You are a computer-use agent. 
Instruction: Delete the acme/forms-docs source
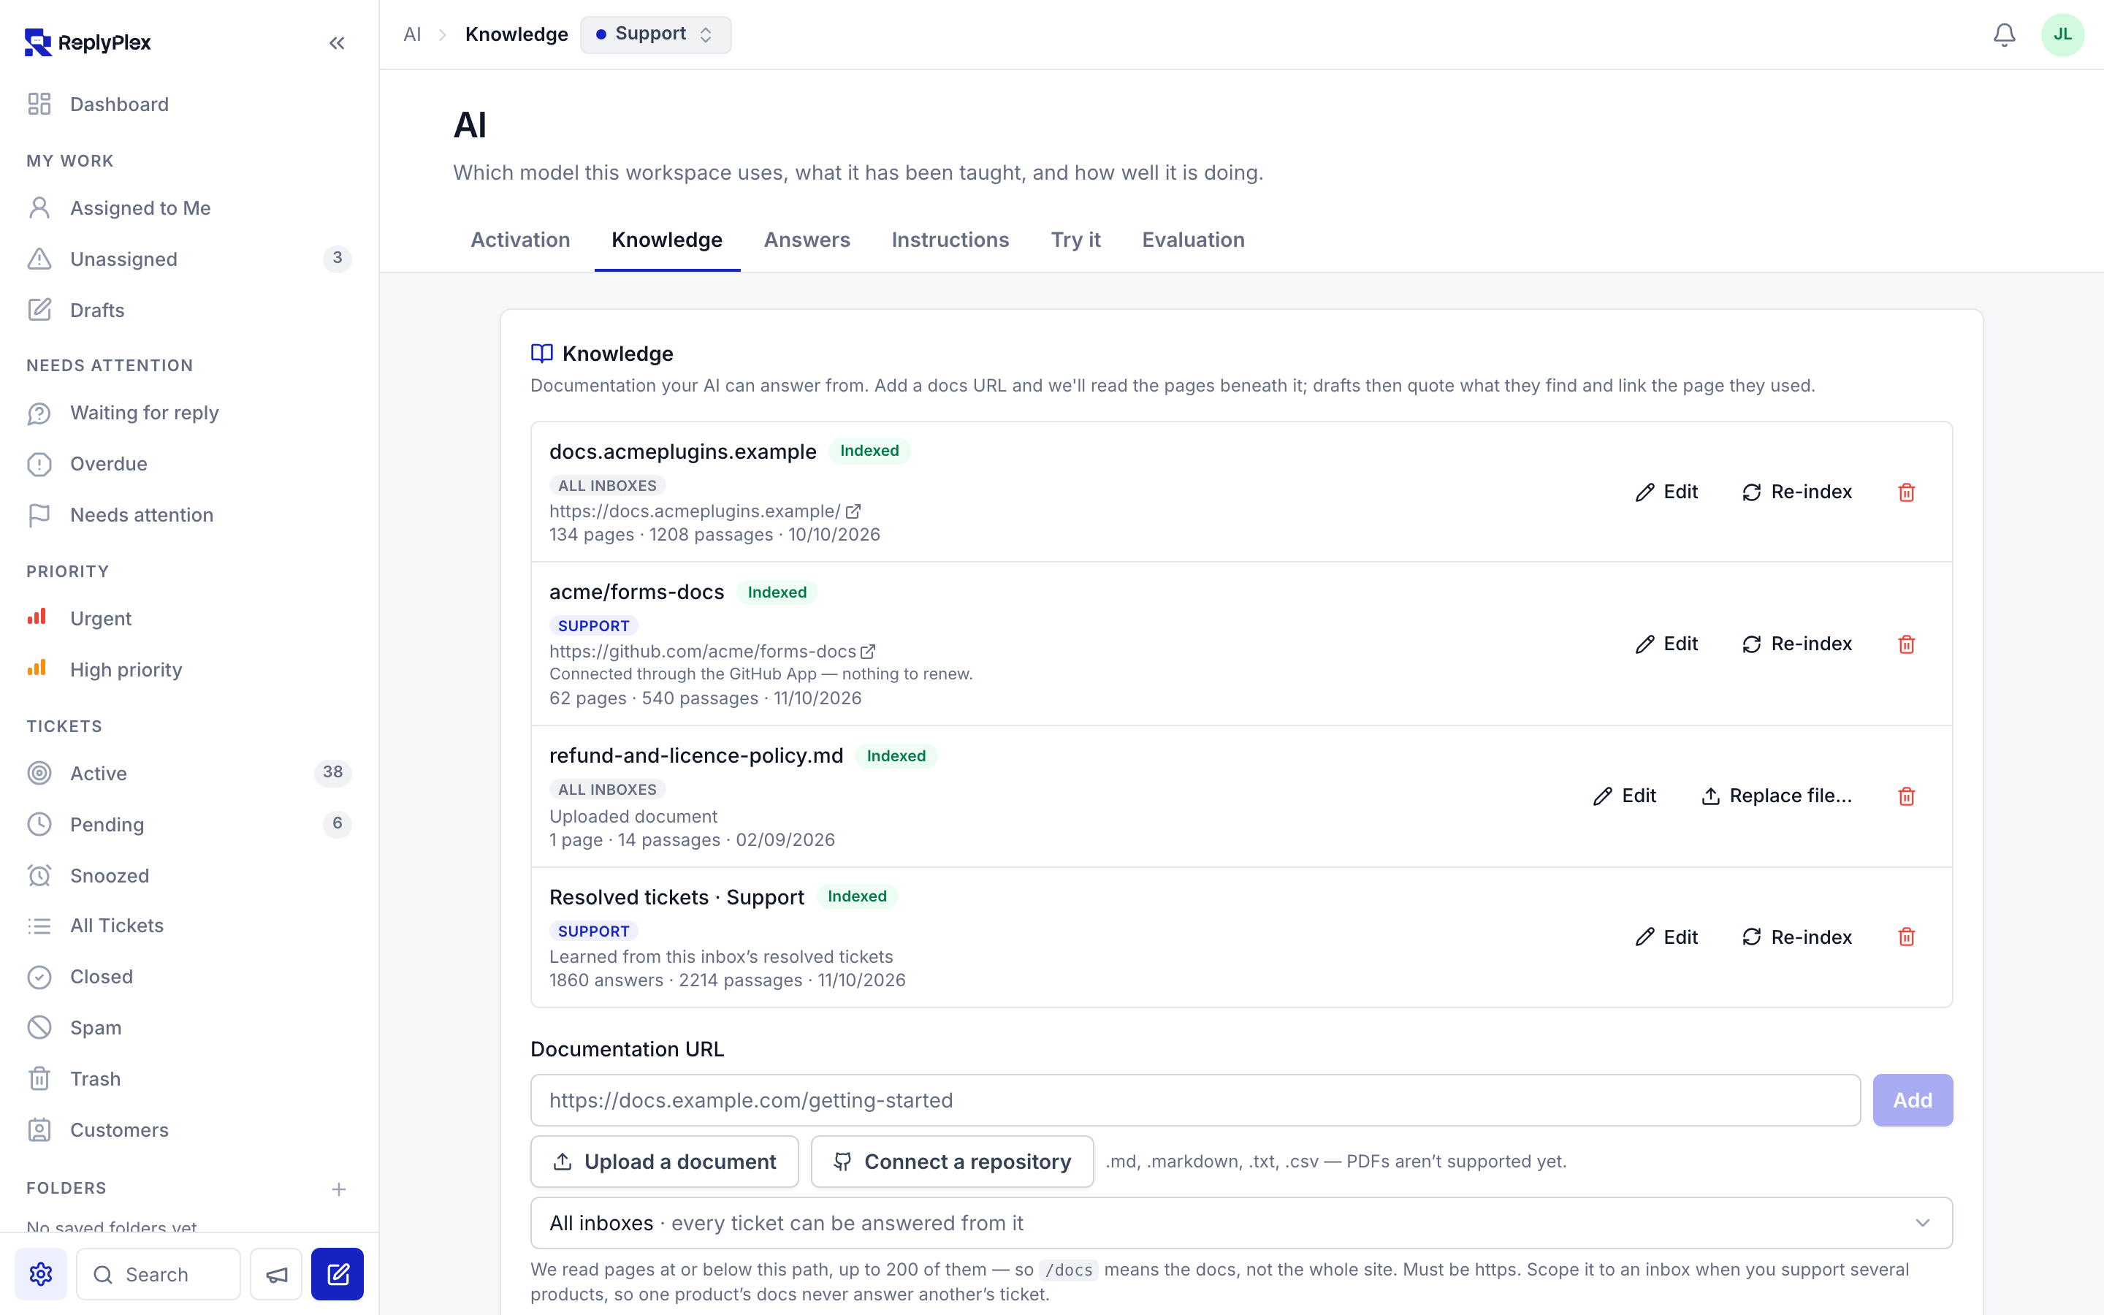click(1907, 644)
